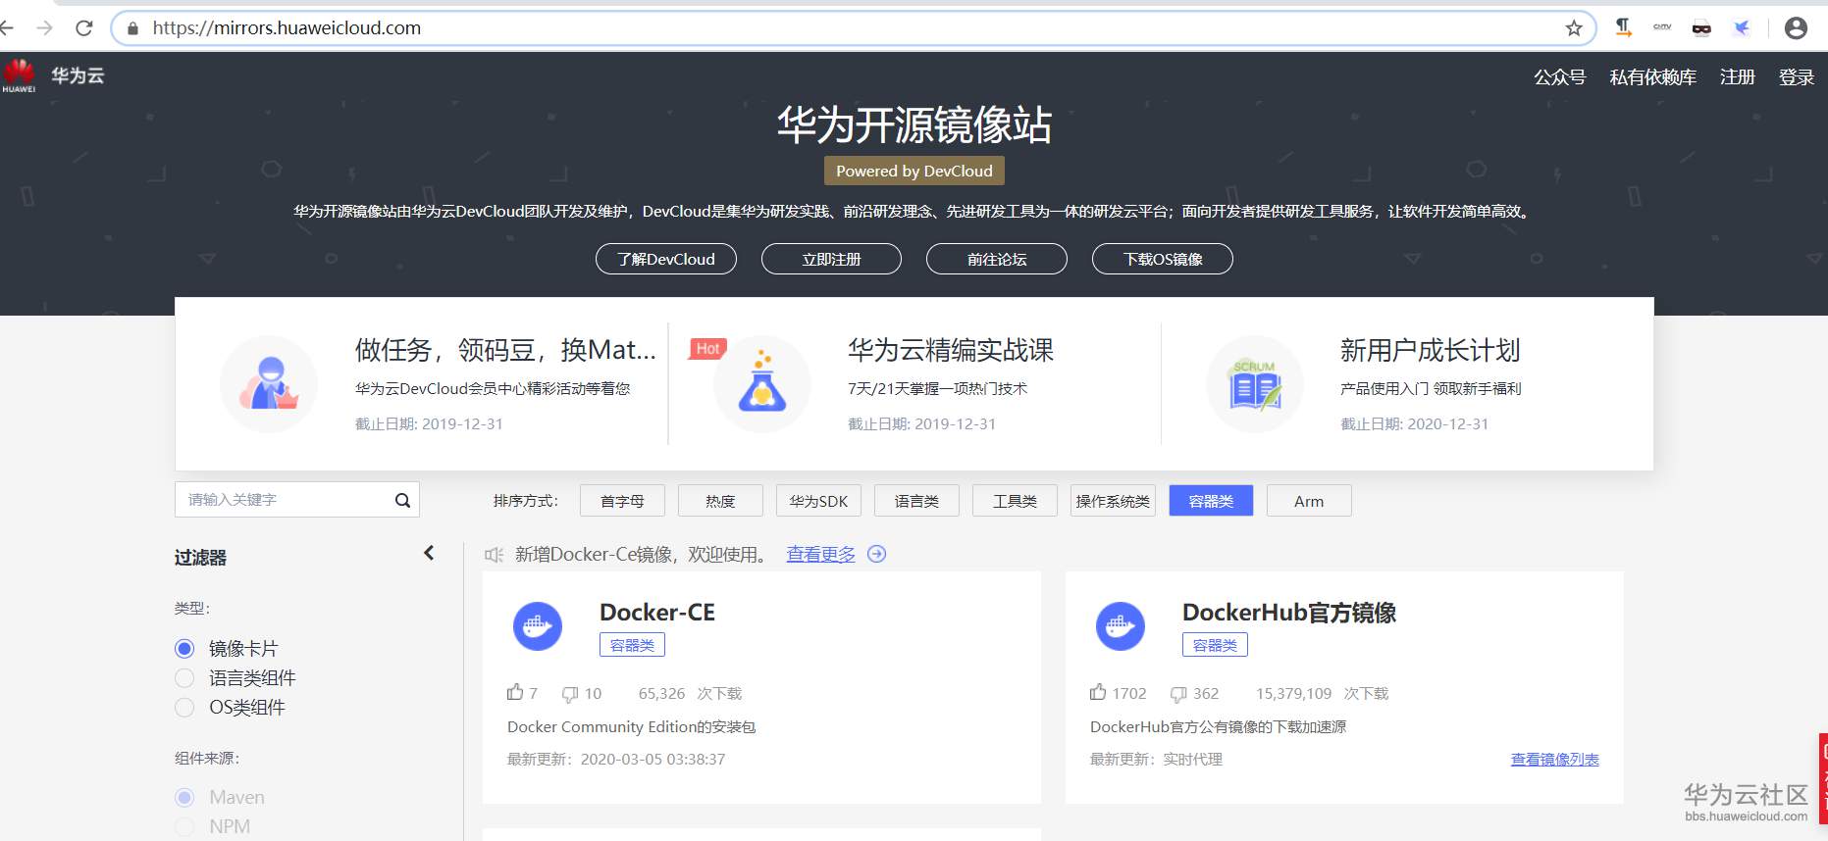
Task: Click the 立即注册 button
Action: click(831, 259)
